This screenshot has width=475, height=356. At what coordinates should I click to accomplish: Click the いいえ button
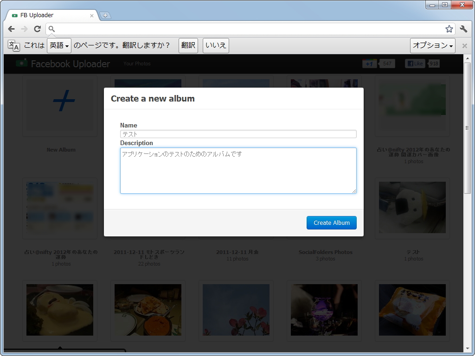[216, 45]
